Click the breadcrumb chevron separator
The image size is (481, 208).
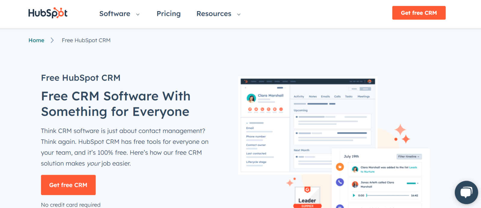tap(52, 40)
